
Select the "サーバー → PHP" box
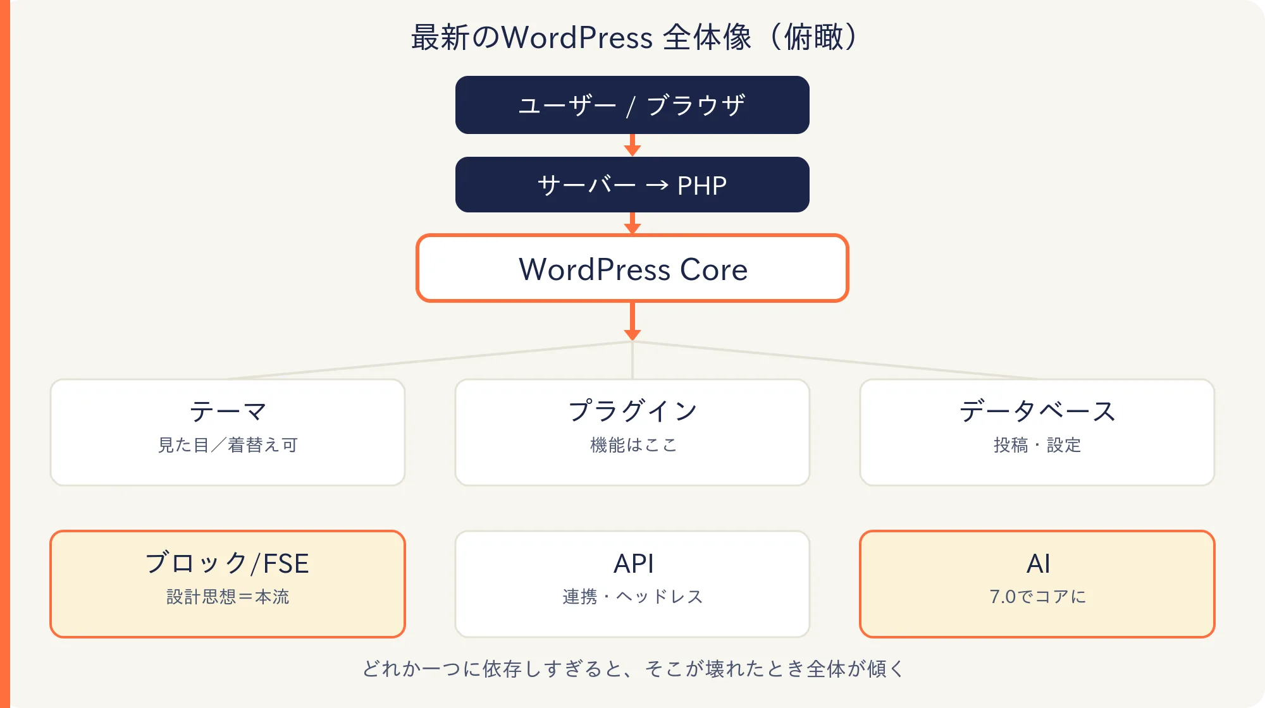632,185
